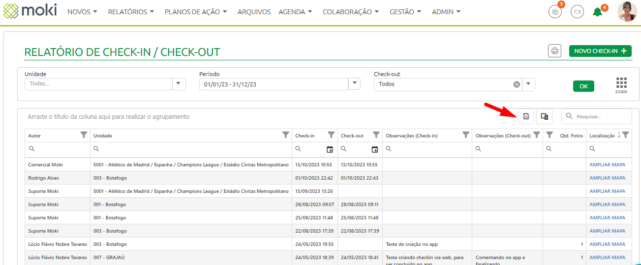Click the XLSX export icon

pyautogui.click(x=526, y=116)
